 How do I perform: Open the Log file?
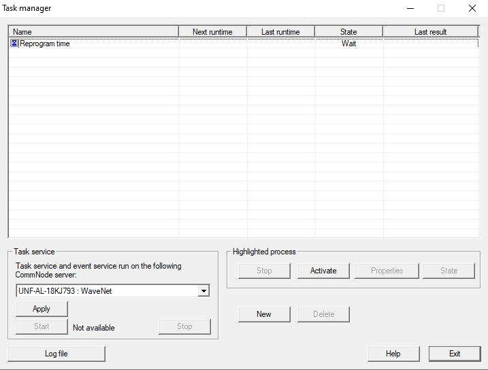point(56,354)
